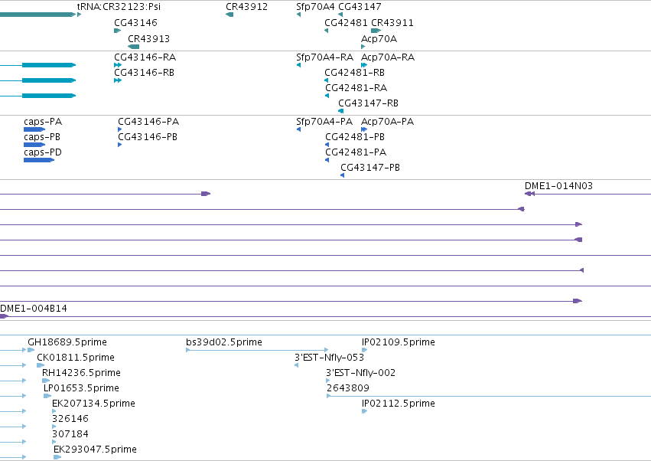Select the CG43146 gene label
Screen dimensions: 651x461
[x=135, y=22]
